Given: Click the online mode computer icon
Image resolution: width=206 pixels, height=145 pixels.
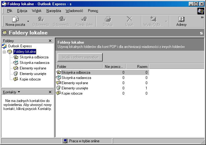Looking at the screenshot, I should point(65,141).
